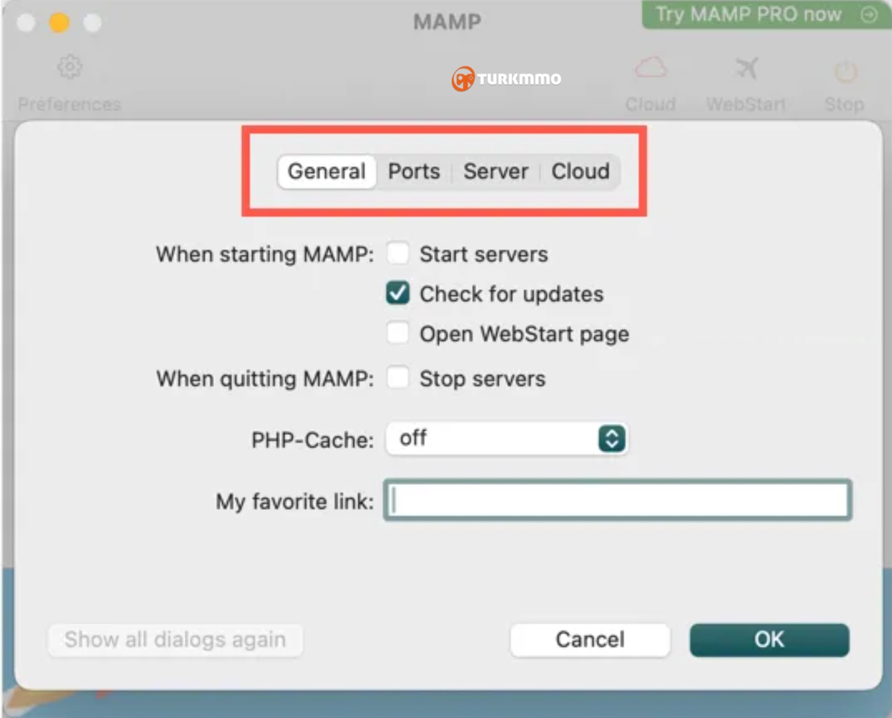This screenshot has height=718, width=892.
Task: Tick the Stop servers checkbox
Action: pos(397,378)
